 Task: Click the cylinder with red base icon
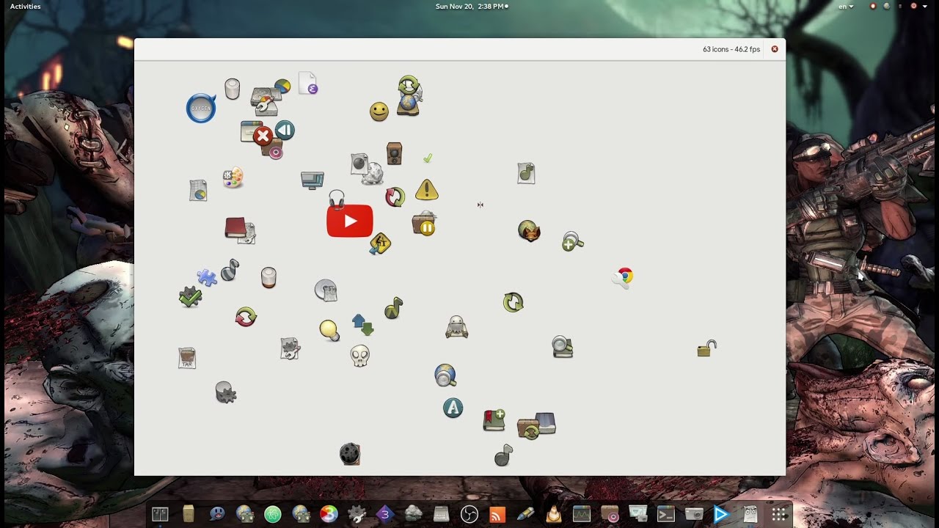[268, 277]
